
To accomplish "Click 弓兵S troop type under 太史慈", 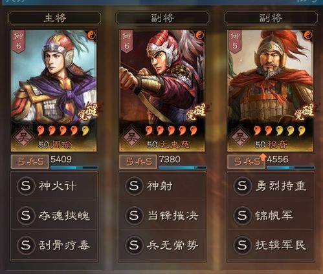I will coord(138,162).
